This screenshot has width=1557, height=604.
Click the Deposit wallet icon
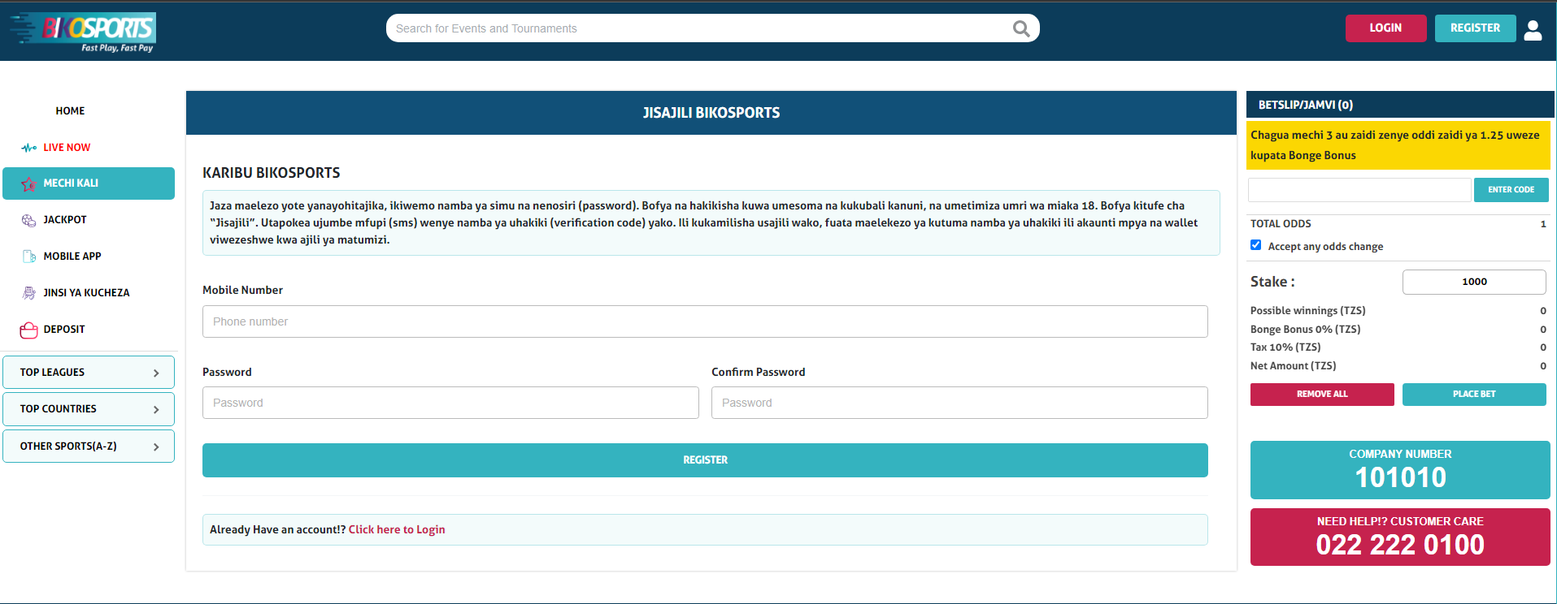[x=28, y=330]
